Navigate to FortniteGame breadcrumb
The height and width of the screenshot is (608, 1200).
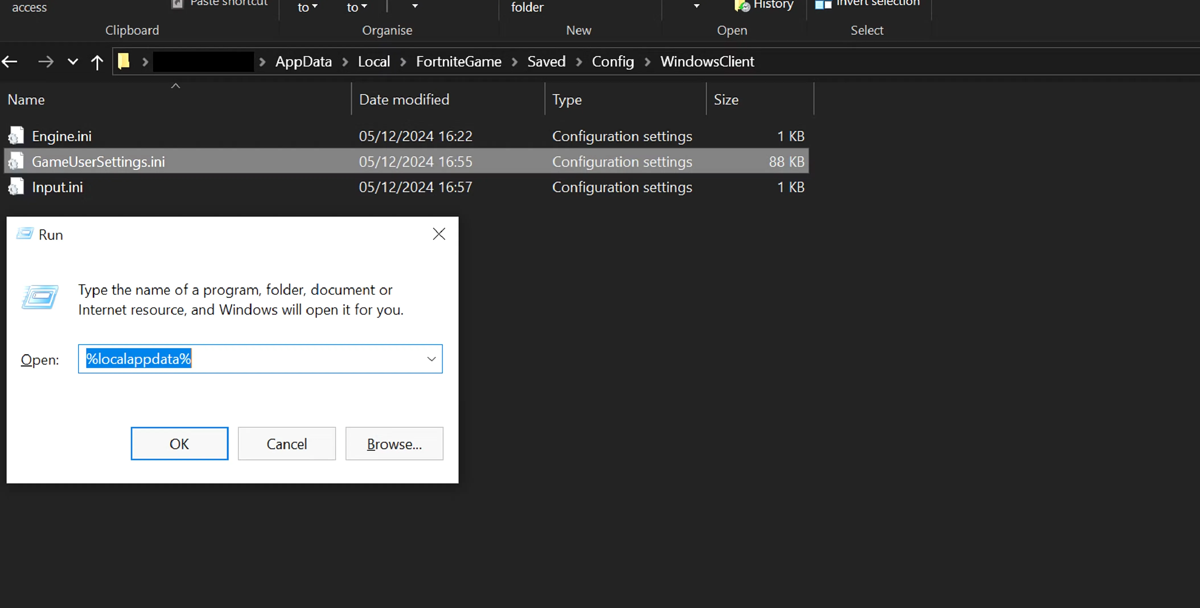[x=458, y=61]
